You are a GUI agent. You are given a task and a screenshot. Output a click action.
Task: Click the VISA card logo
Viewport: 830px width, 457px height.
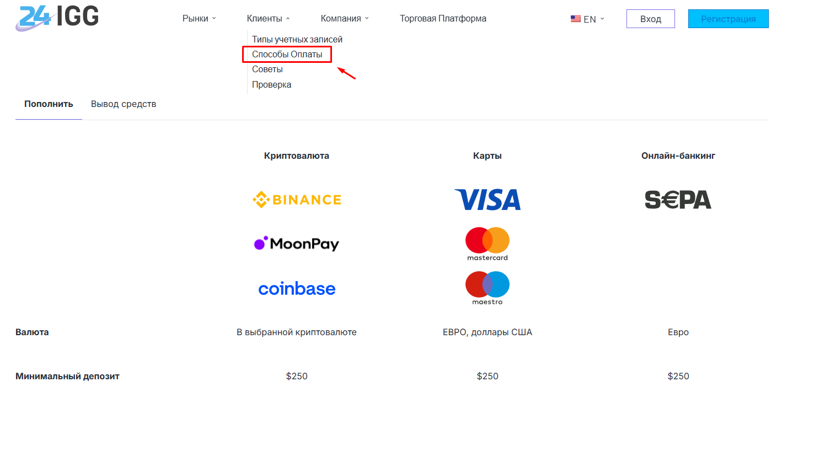[x=488, y=200]
